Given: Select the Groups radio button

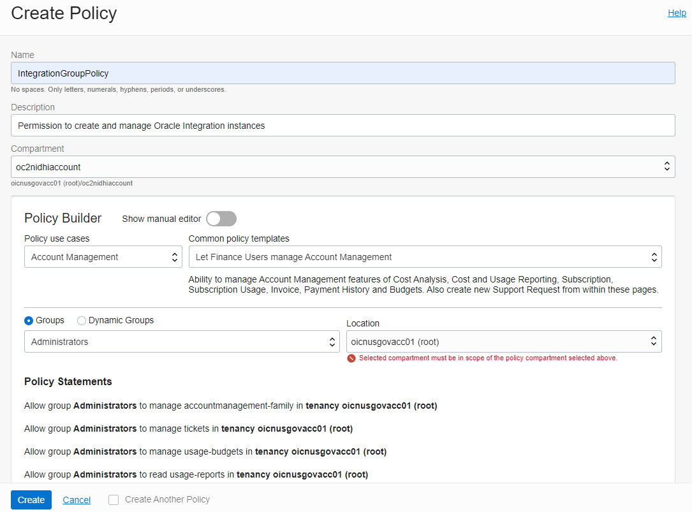Looking at the screenshot, I should (28, 320).
